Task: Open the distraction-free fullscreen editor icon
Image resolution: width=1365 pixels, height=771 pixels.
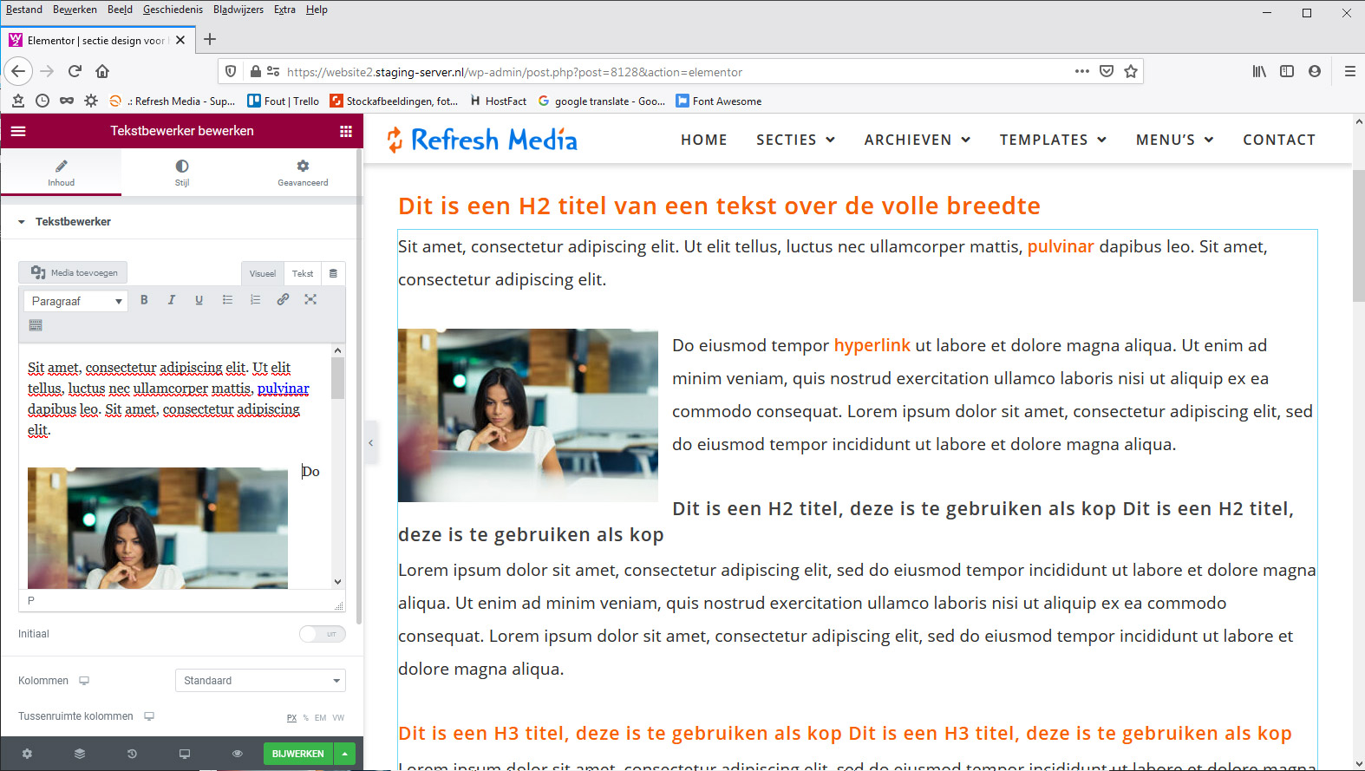Action: (310, 300)
